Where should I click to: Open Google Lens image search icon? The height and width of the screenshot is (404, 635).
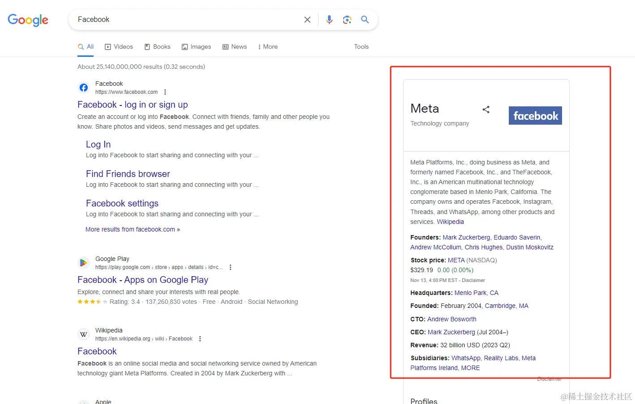coord(347,20)
